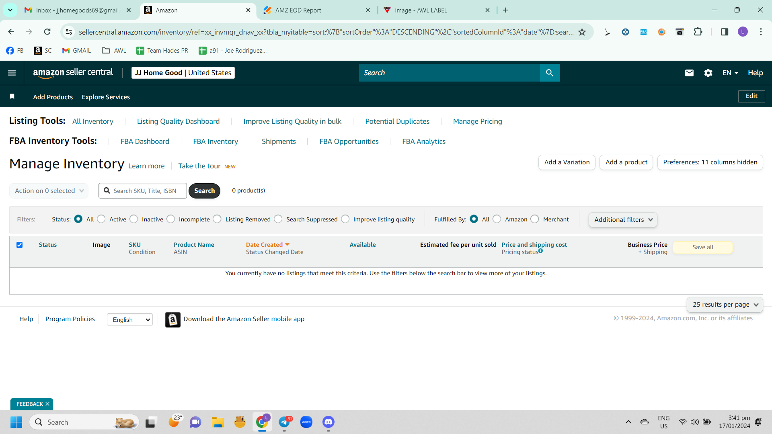Click the Add a Variation button
772x434 pixels.
(567, 162)
